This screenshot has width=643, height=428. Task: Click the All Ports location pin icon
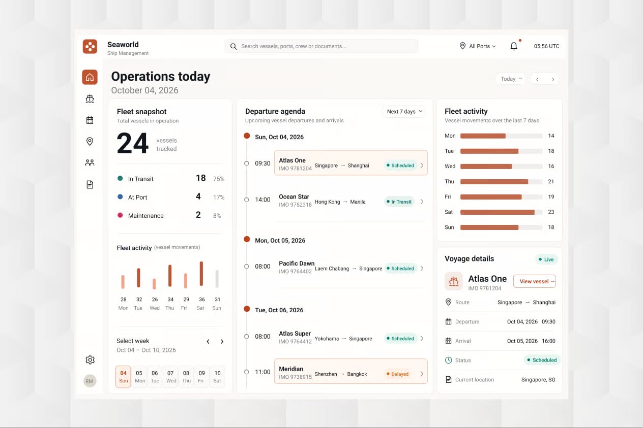pyautogui.click(x=462, y=46)
